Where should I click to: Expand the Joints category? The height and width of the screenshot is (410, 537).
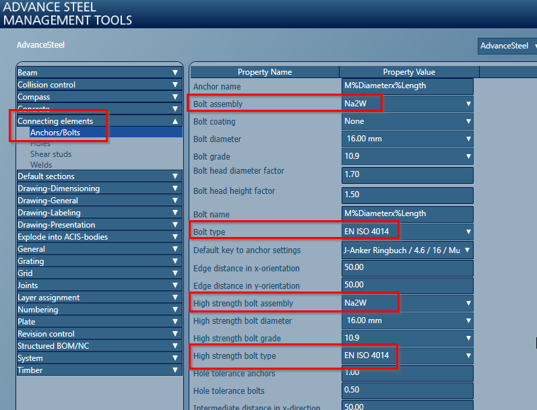100,285
